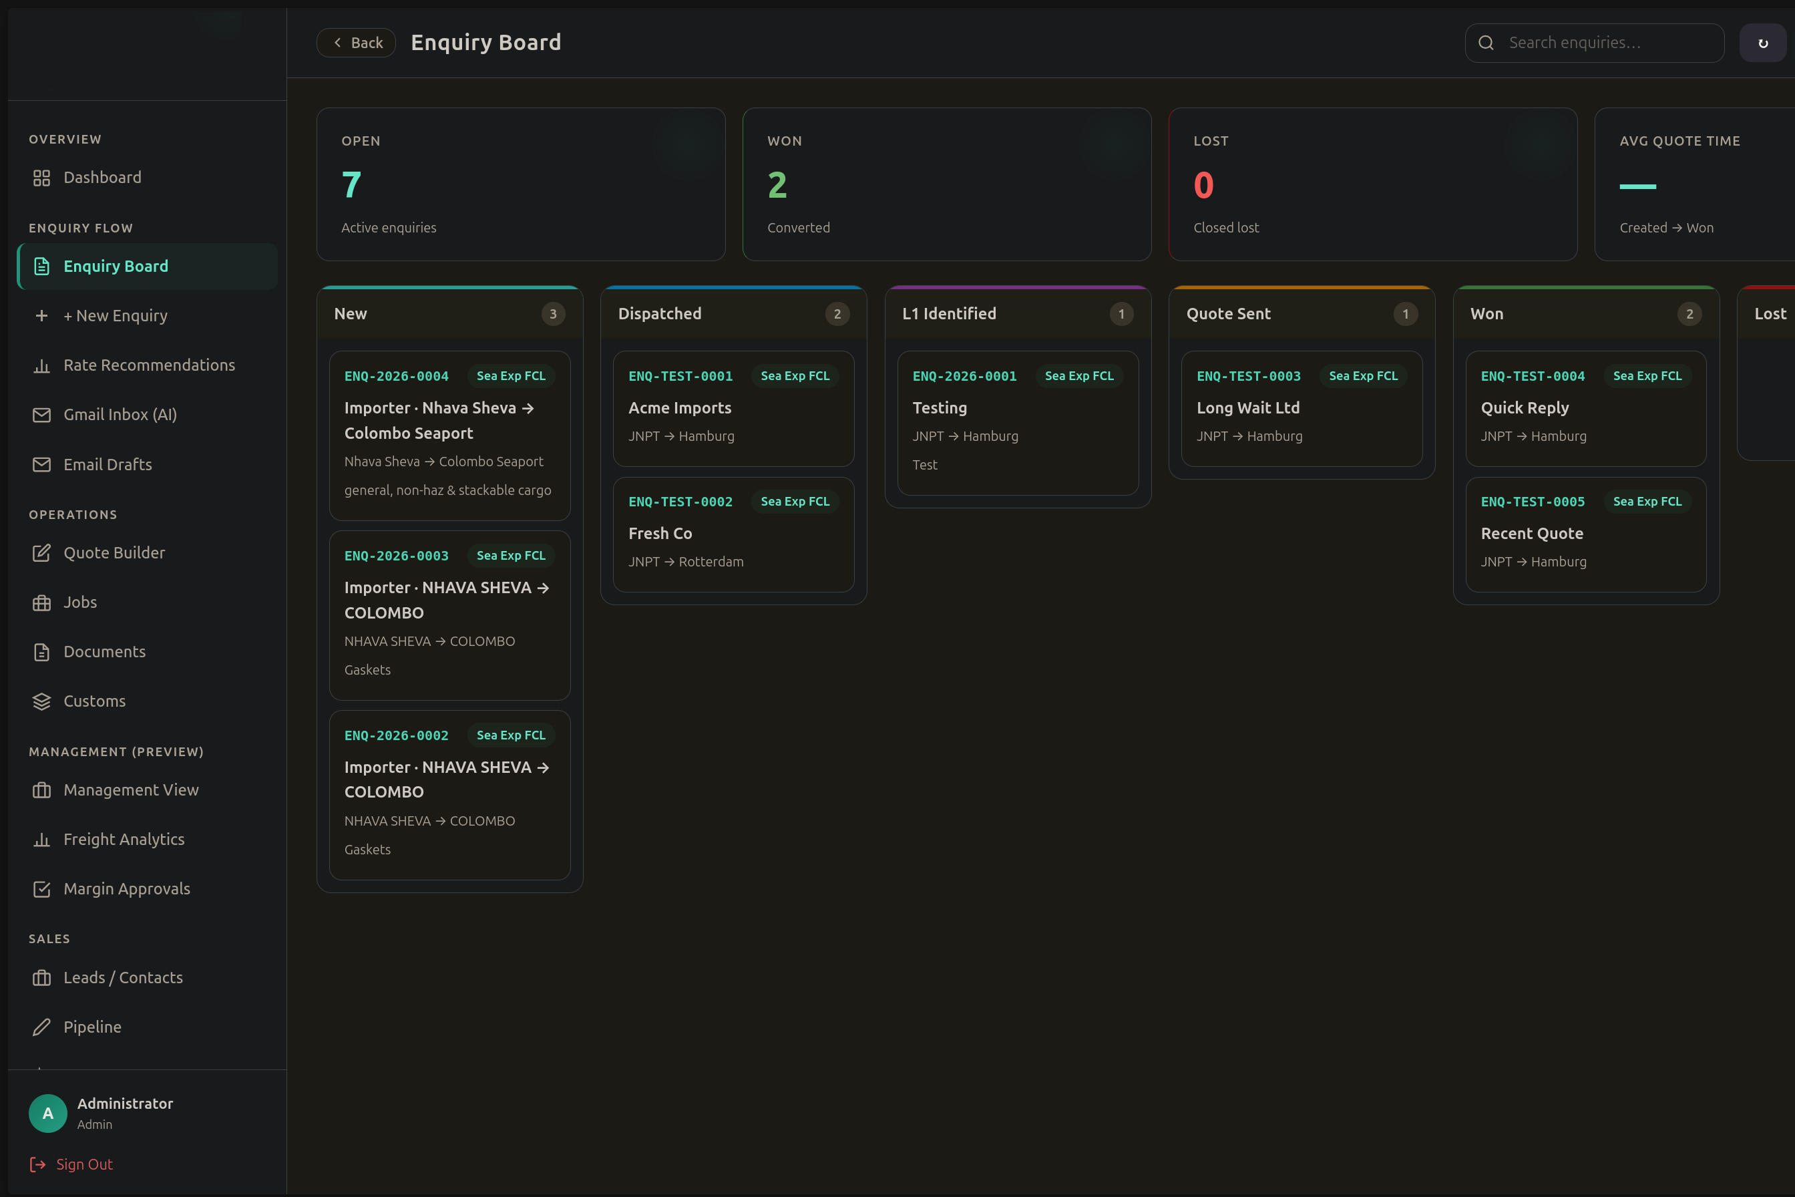Screen dimensions: 1795x1197
Task: Click the Lost closed lost stat card
Action: (x=1373, y=184)
